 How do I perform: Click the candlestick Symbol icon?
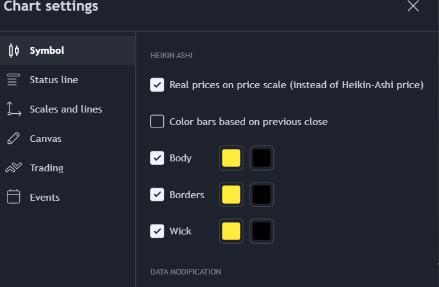click(x=14, y=51)
